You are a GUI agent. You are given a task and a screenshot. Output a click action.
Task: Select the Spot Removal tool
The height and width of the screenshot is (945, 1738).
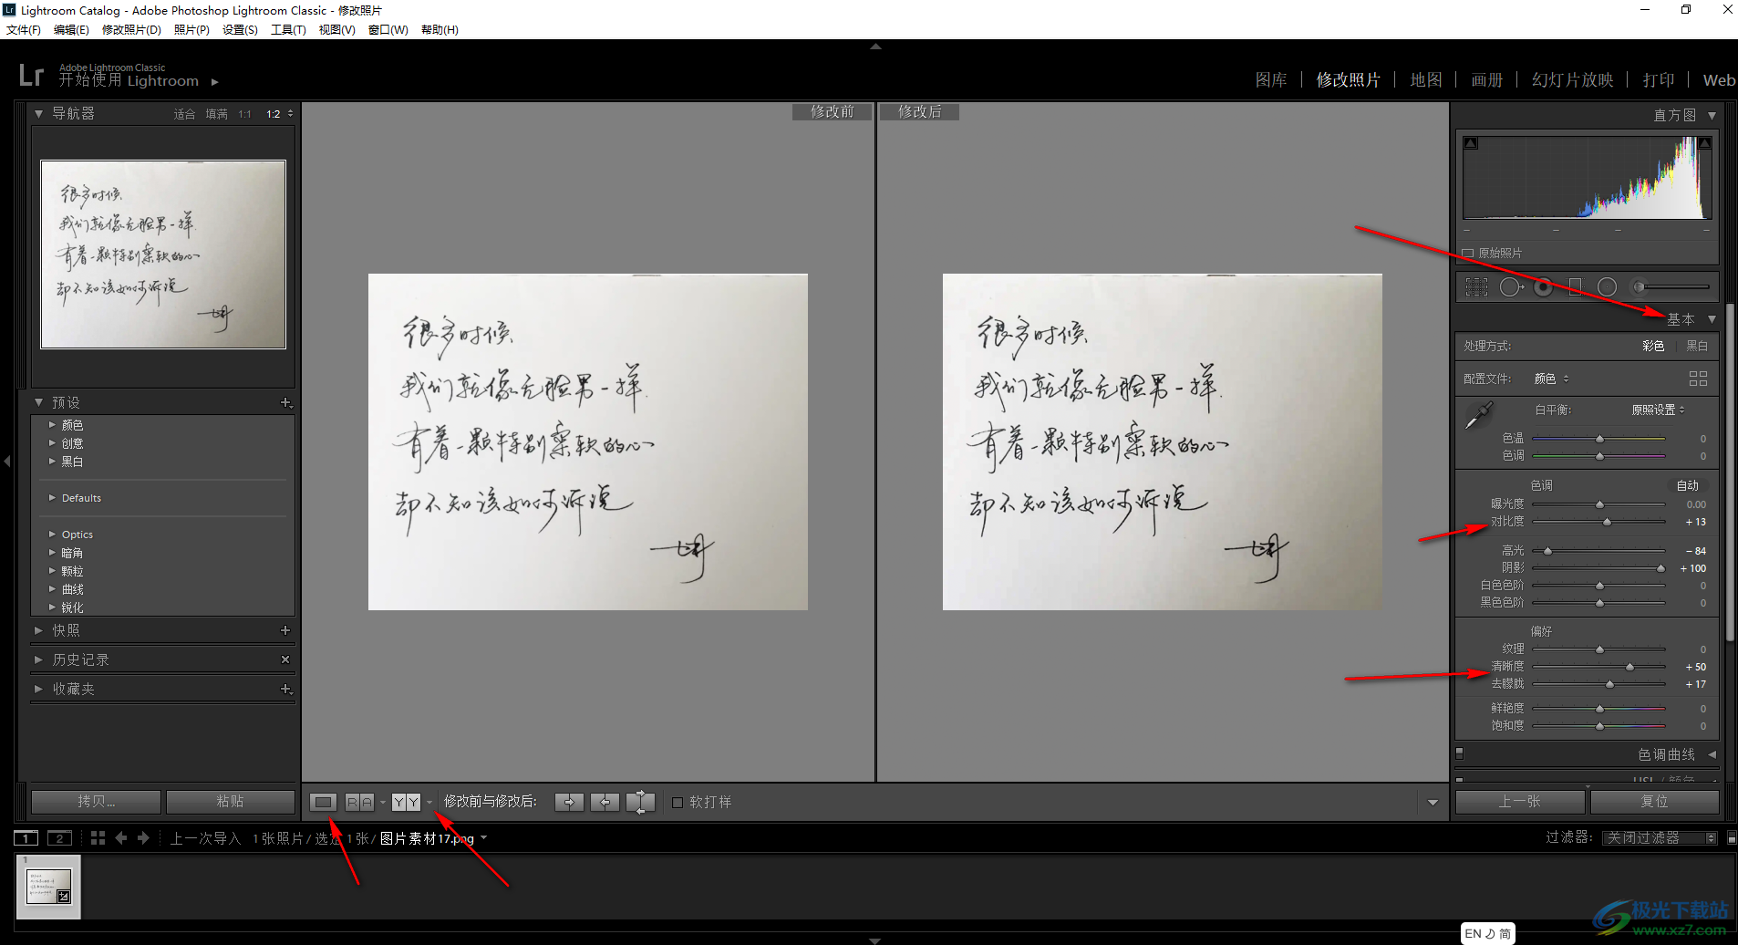coord(1511,287)
